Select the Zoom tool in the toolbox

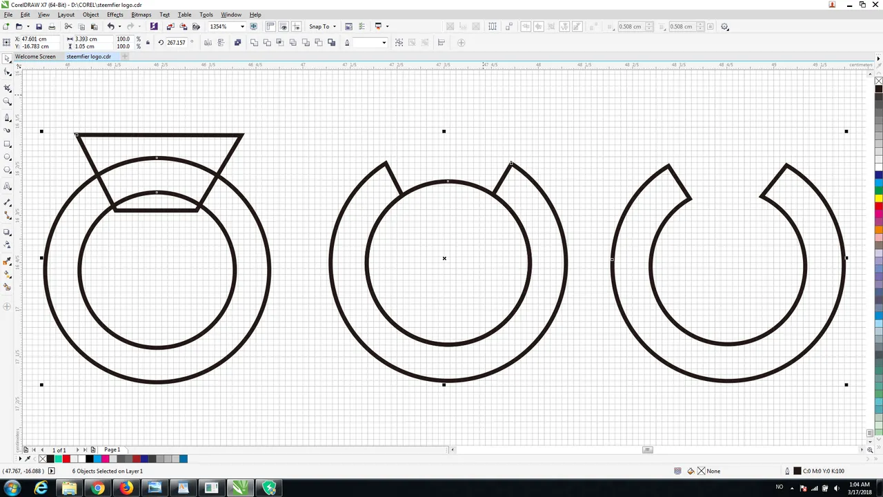point(8,101)
